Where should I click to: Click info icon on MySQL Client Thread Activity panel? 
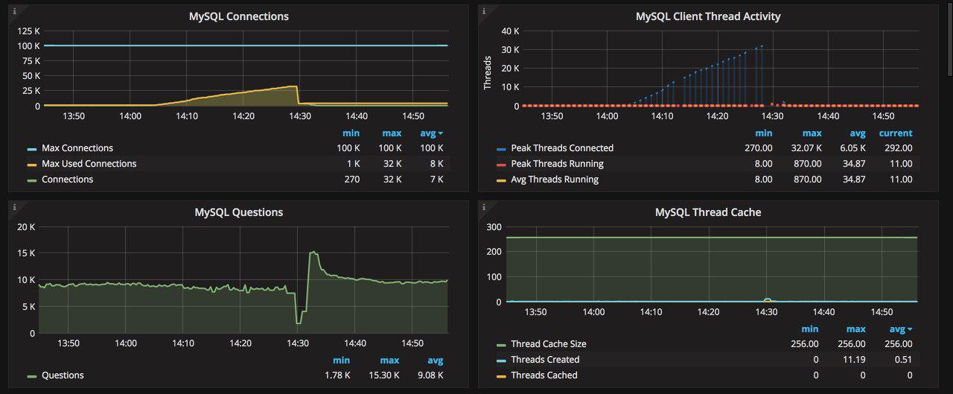click(484, 11)
